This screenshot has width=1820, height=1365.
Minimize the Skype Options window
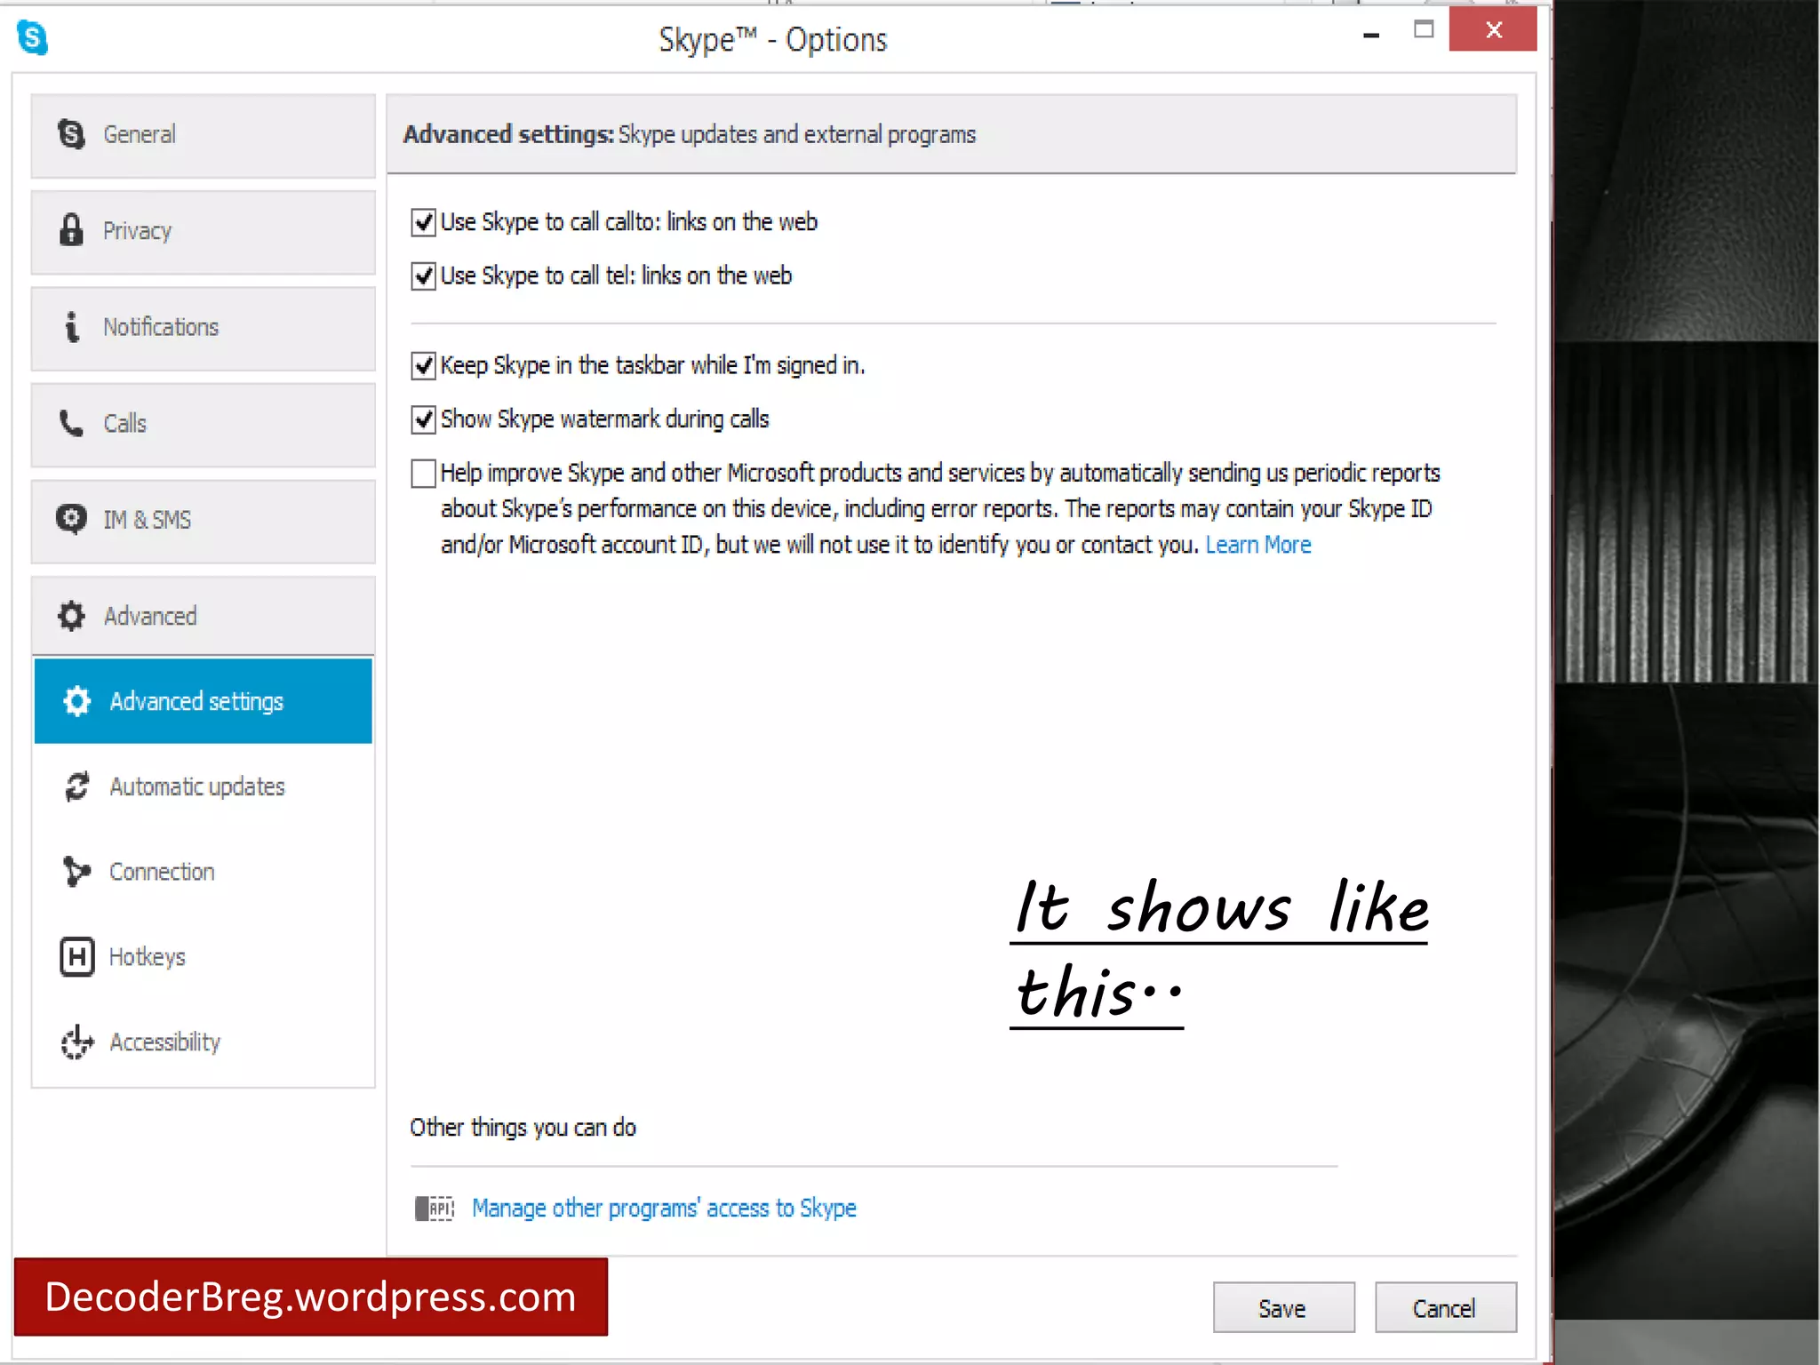pos(1371,34)
